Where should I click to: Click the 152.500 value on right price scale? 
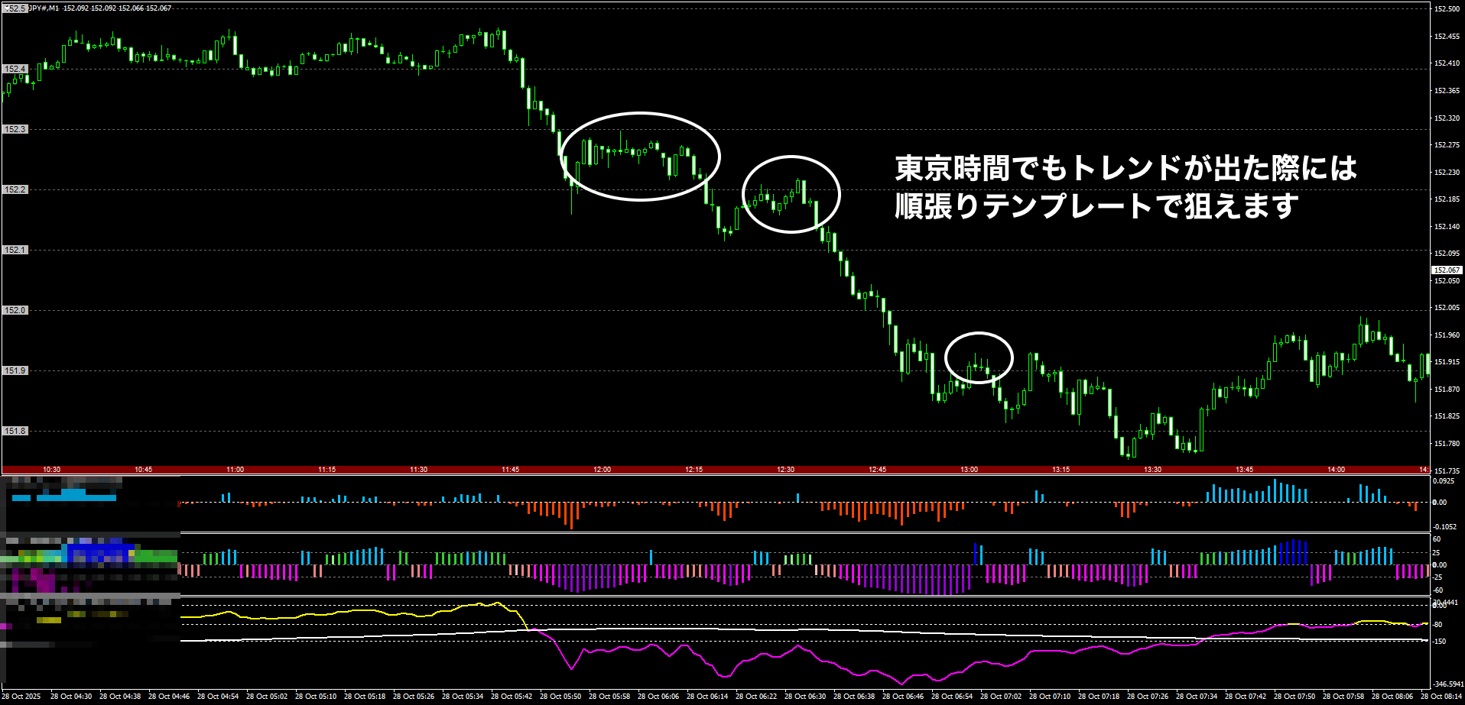[1447, 9]
